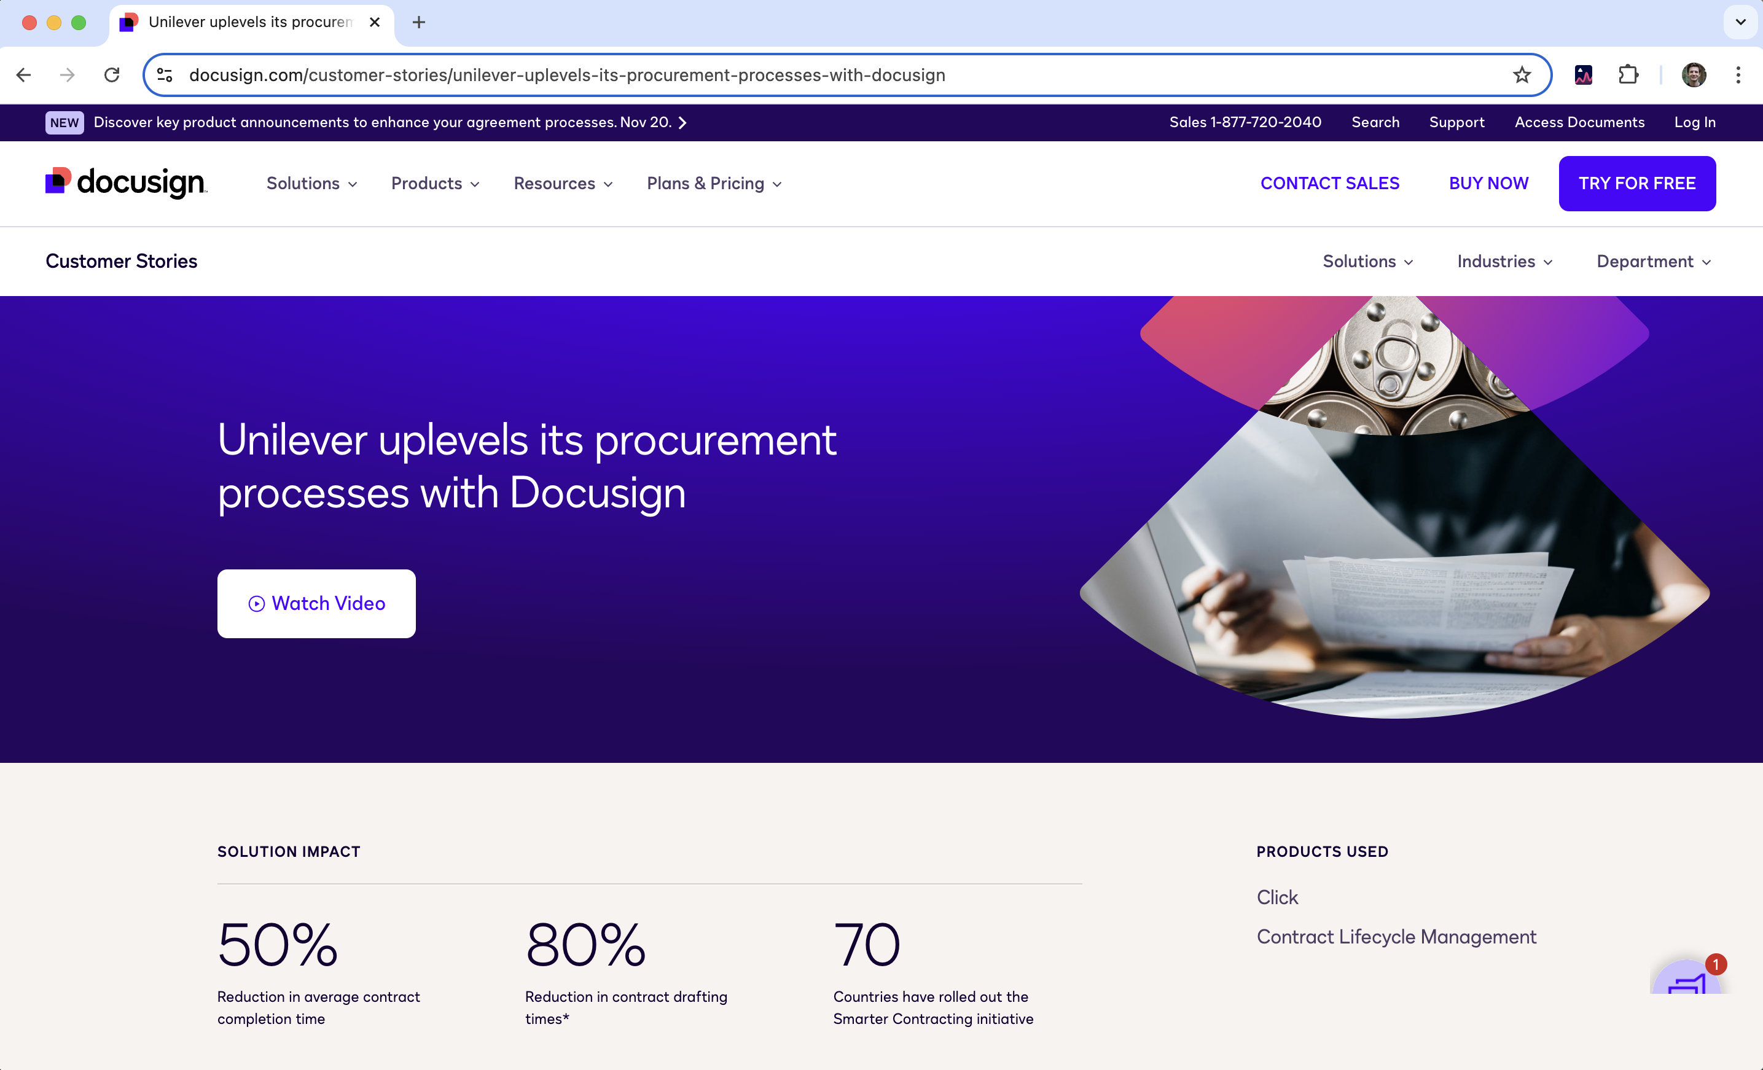1763x1070 pixels.
Task: Click the TRY FOR FREE button
Action: tap(1636, 184)
